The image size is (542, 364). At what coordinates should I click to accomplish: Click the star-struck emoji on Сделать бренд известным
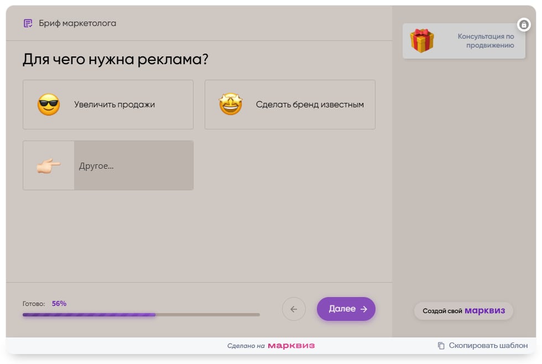pos(231,104)
